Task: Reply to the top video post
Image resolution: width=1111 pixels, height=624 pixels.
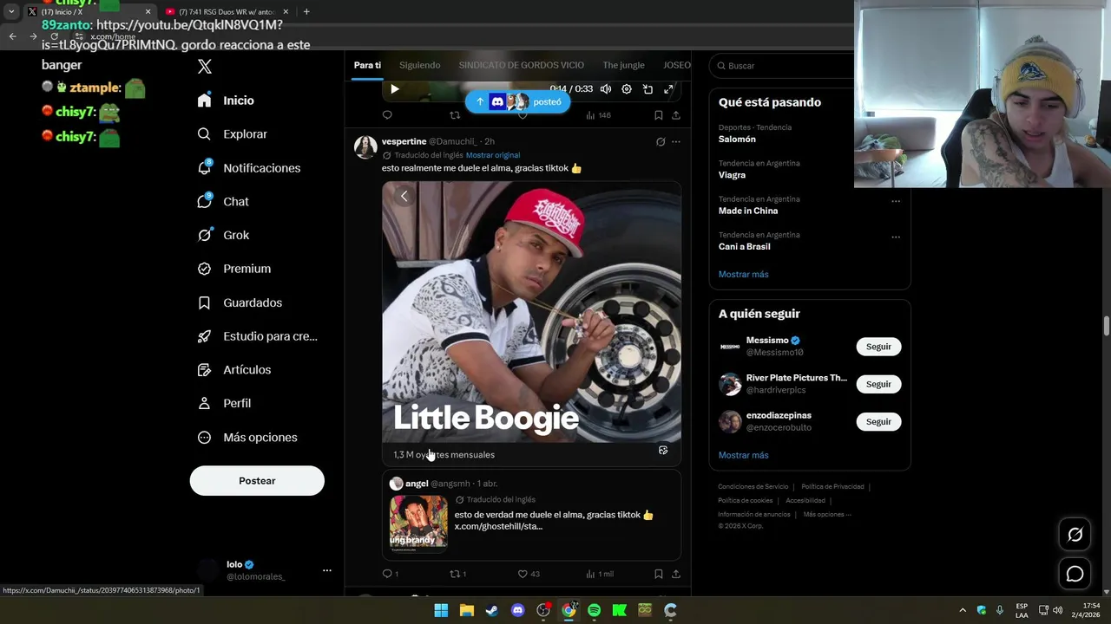Action: [387, 115]
